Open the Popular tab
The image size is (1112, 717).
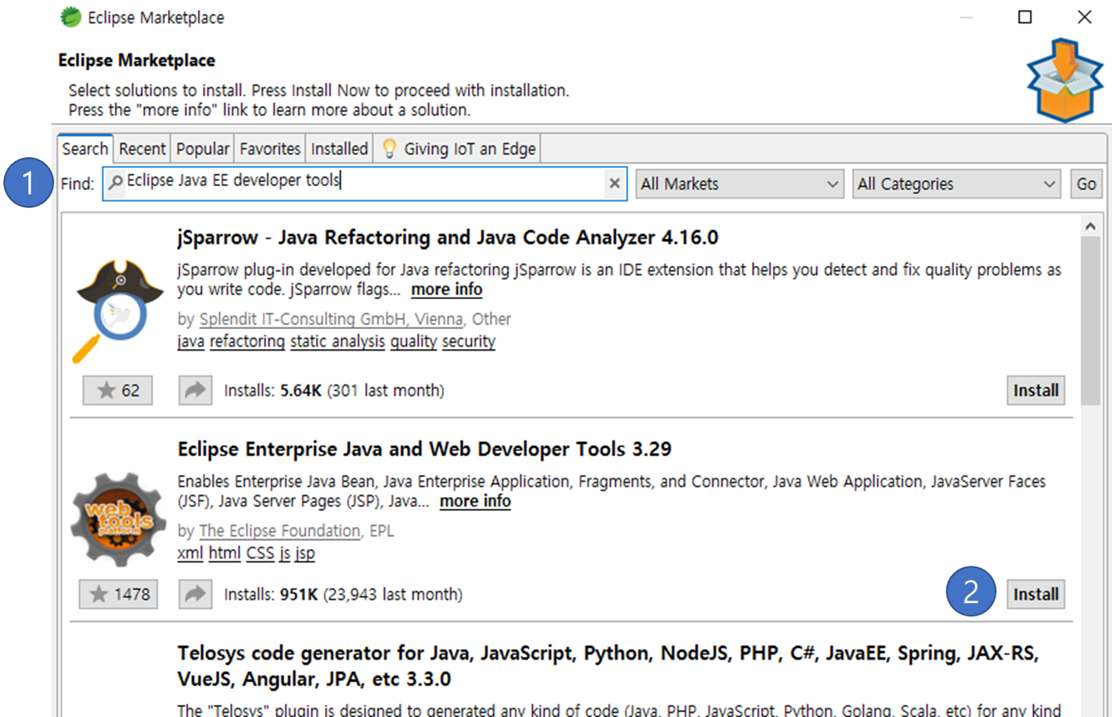click(203, 149)
